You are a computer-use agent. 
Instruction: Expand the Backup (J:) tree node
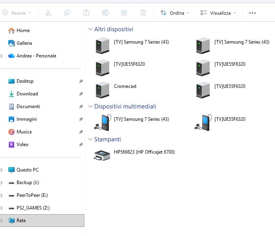coord(2,183)
